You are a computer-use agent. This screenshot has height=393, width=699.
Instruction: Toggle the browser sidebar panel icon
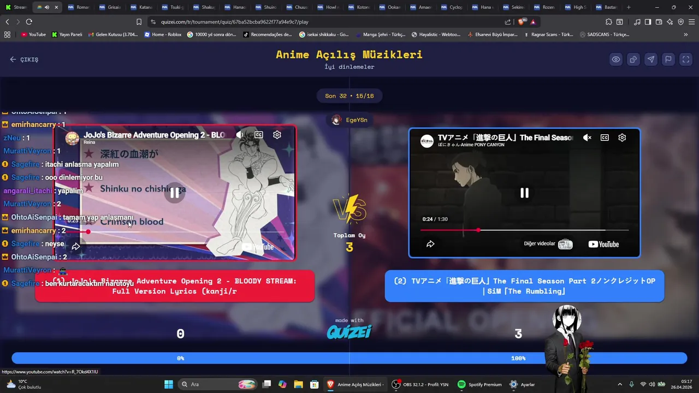648,22
